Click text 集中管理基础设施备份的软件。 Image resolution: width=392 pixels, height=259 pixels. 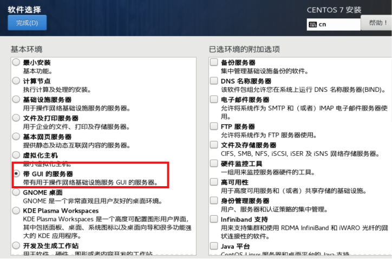pos(265,71)
